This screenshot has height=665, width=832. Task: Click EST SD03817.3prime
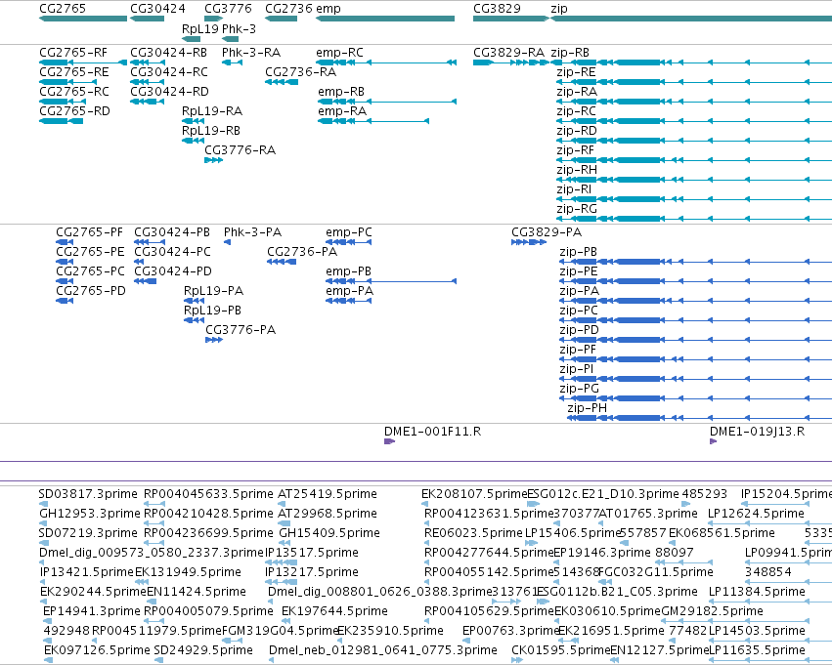tap(88, 494)
